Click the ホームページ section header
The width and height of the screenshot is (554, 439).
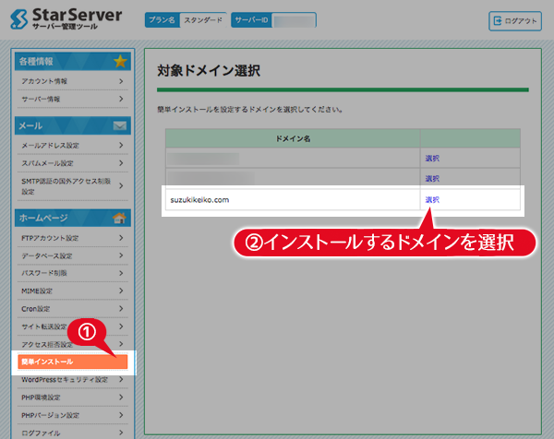click(73, 218)
